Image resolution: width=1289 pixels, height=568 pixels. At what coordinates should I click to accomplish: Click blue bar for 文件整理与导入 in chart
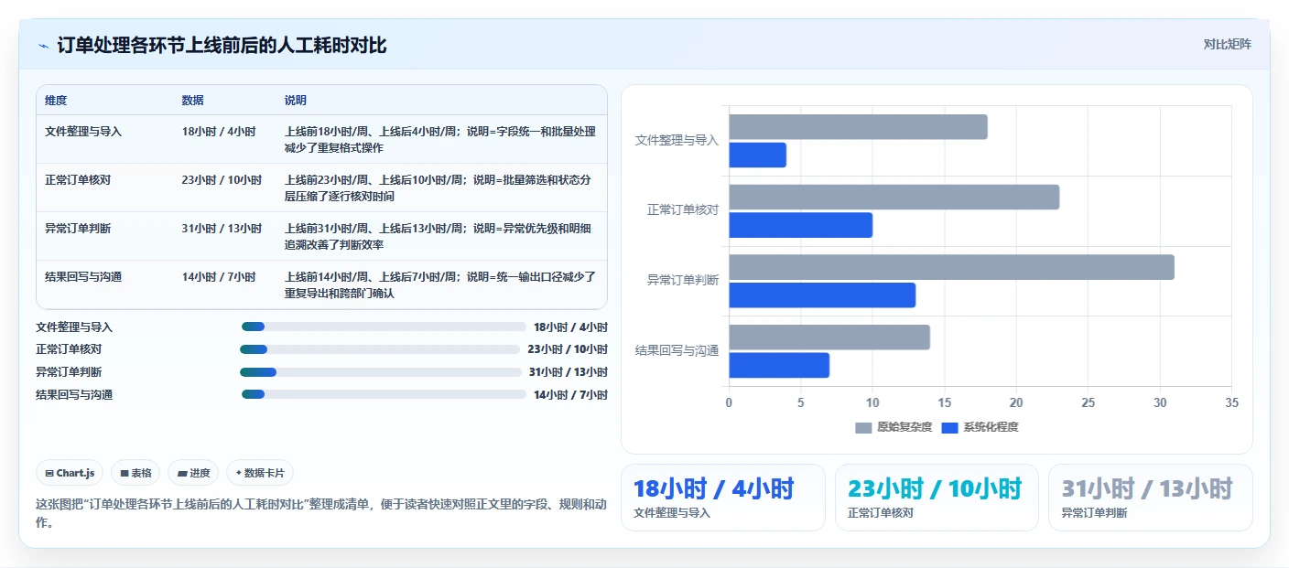pos(757,155)
